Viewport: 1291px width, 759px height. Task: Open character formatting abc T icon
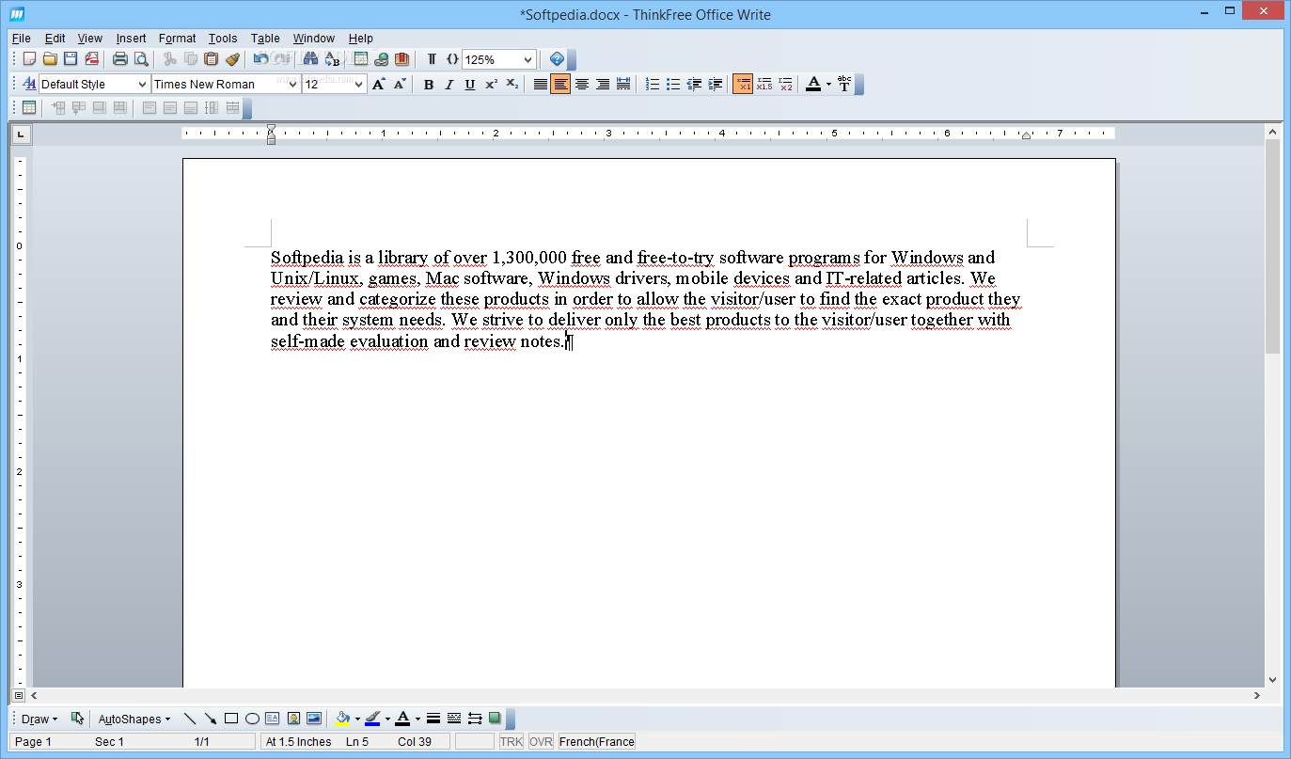(844, 84)
